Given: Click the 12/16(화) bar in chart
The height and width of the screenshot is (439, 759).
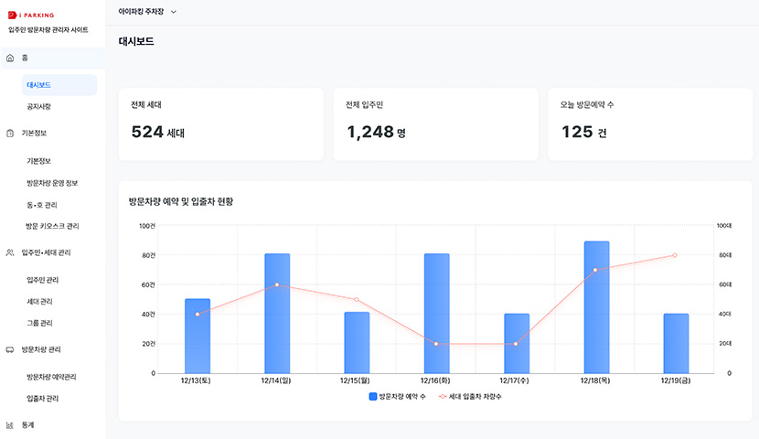Looking at the screenshot, I should point(436,313).
